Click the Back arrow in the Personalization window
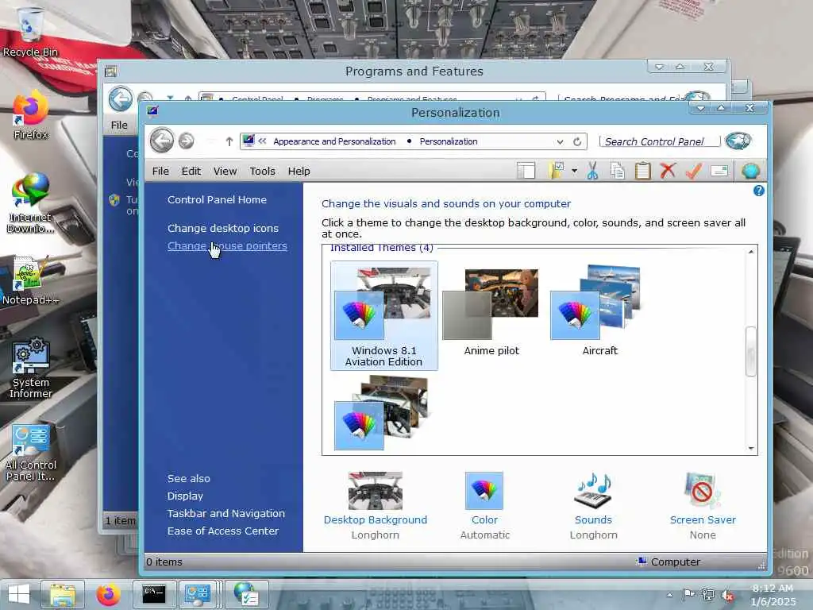813x610 pixels. 162,140
